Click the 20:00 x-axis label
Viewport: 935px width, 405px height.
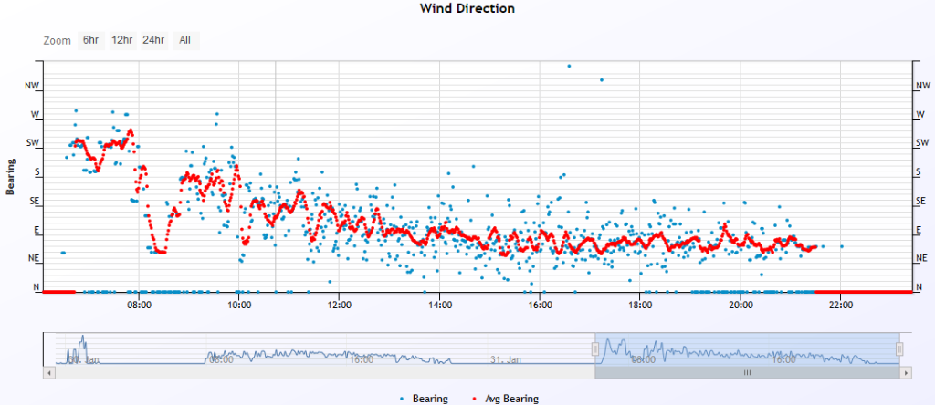tap(740, 305)
